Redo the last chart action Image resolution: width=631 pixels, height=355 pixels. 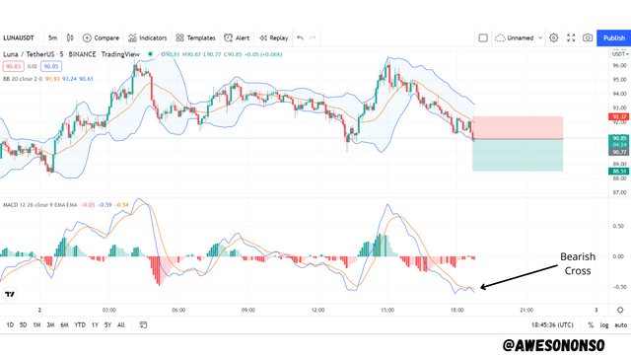(x=313, y=37)
